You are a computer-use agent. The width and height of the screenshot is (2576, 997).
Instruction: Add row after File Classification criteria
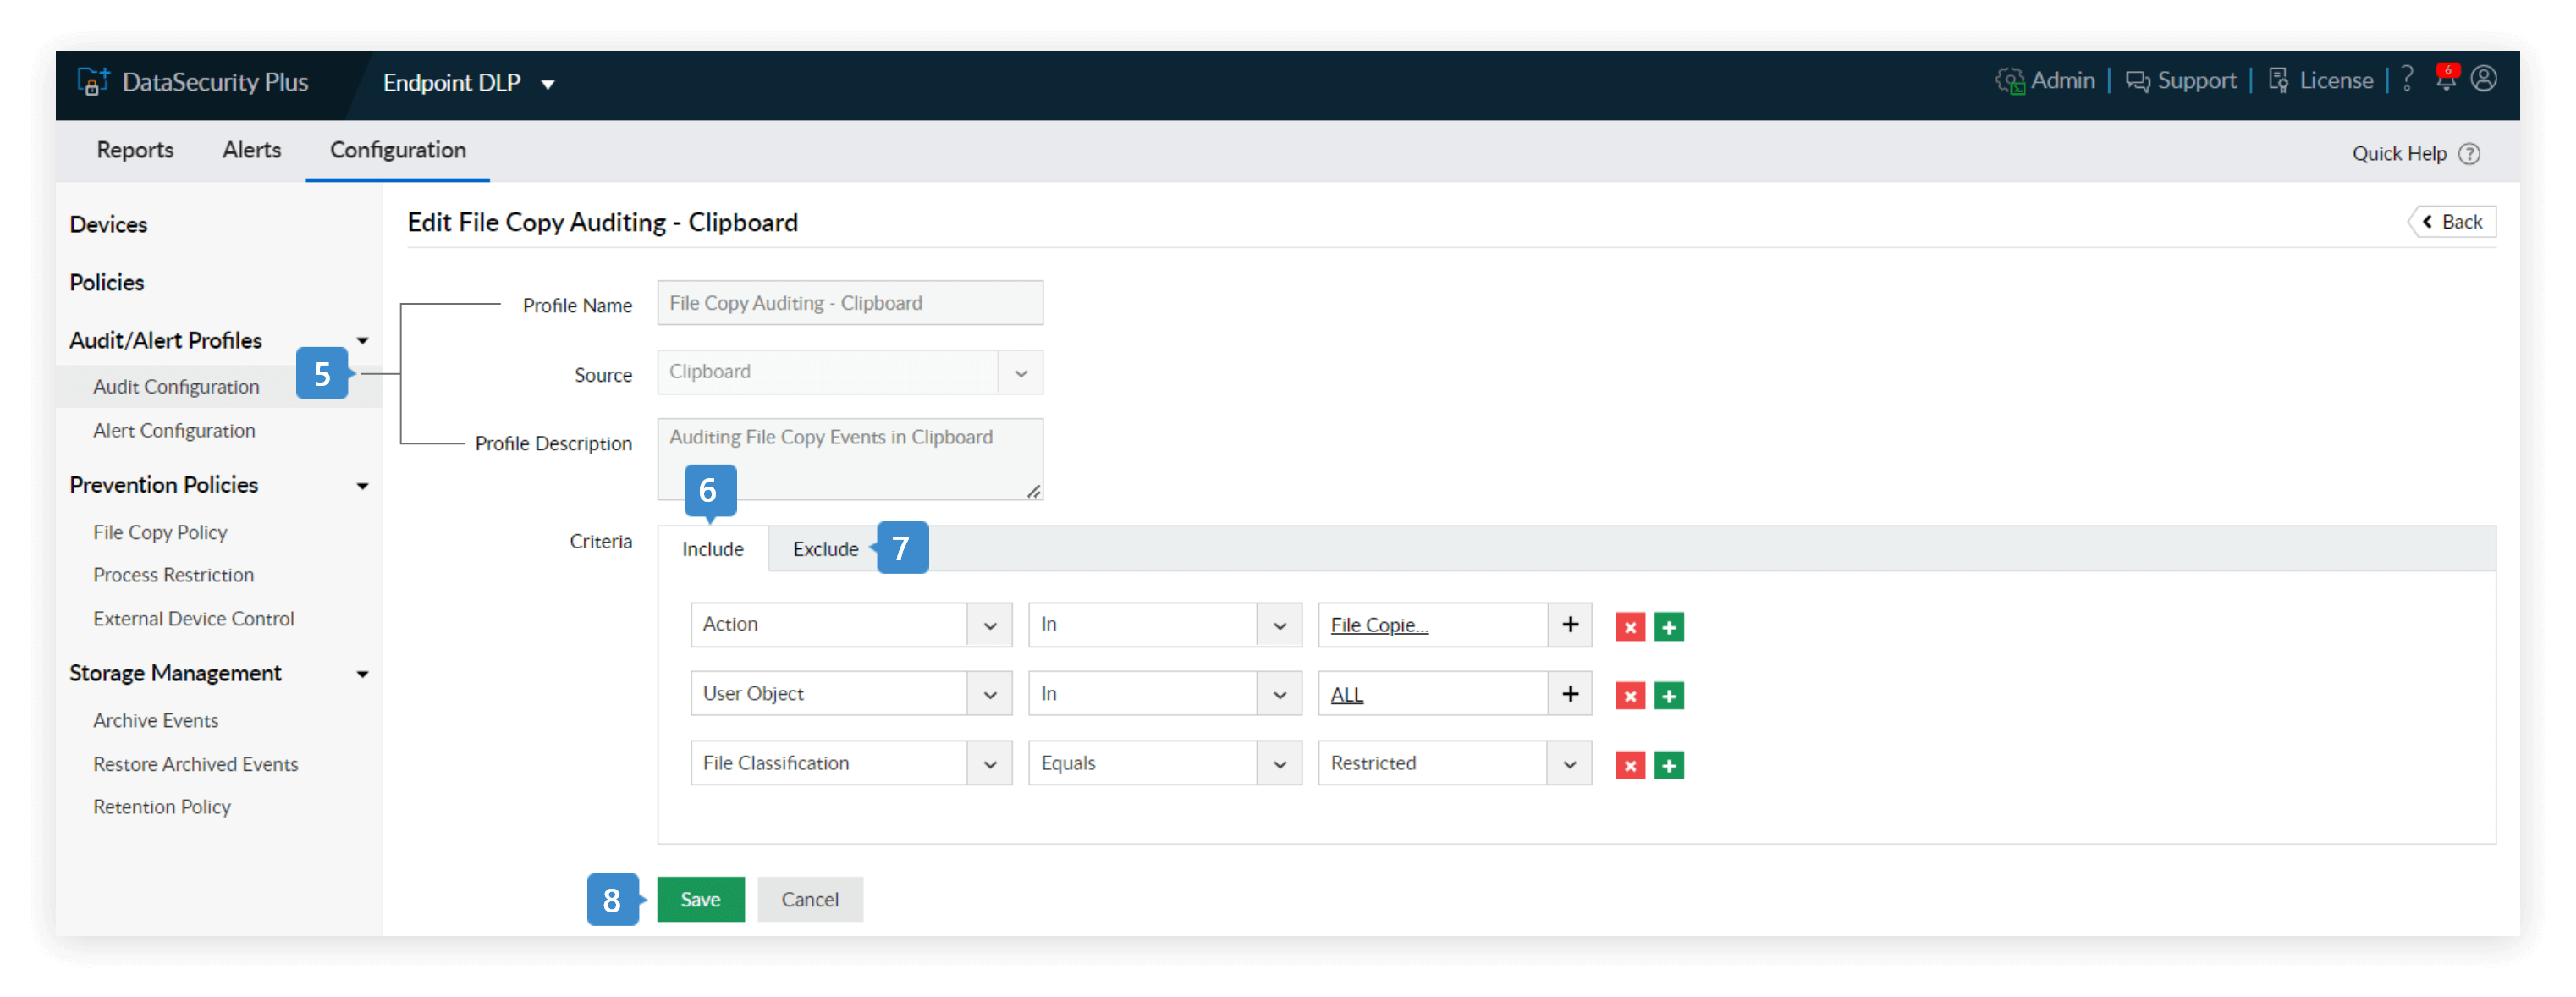[1669, 766]
